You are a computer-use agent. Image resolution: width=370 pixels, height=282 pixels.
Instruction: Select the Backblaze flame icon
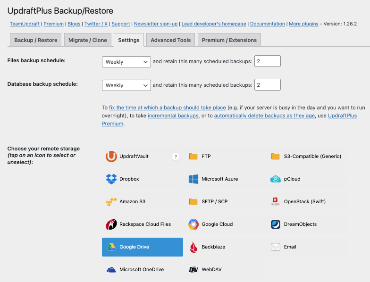point(193,247)
